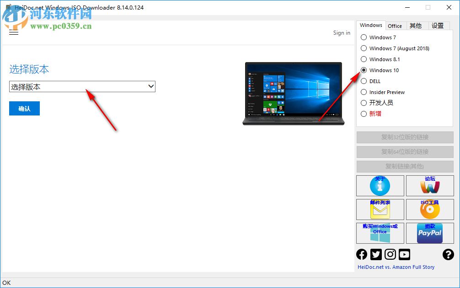460x288 pixels.
Task: Click the Twitter bird icon
Action: point(376,254)
